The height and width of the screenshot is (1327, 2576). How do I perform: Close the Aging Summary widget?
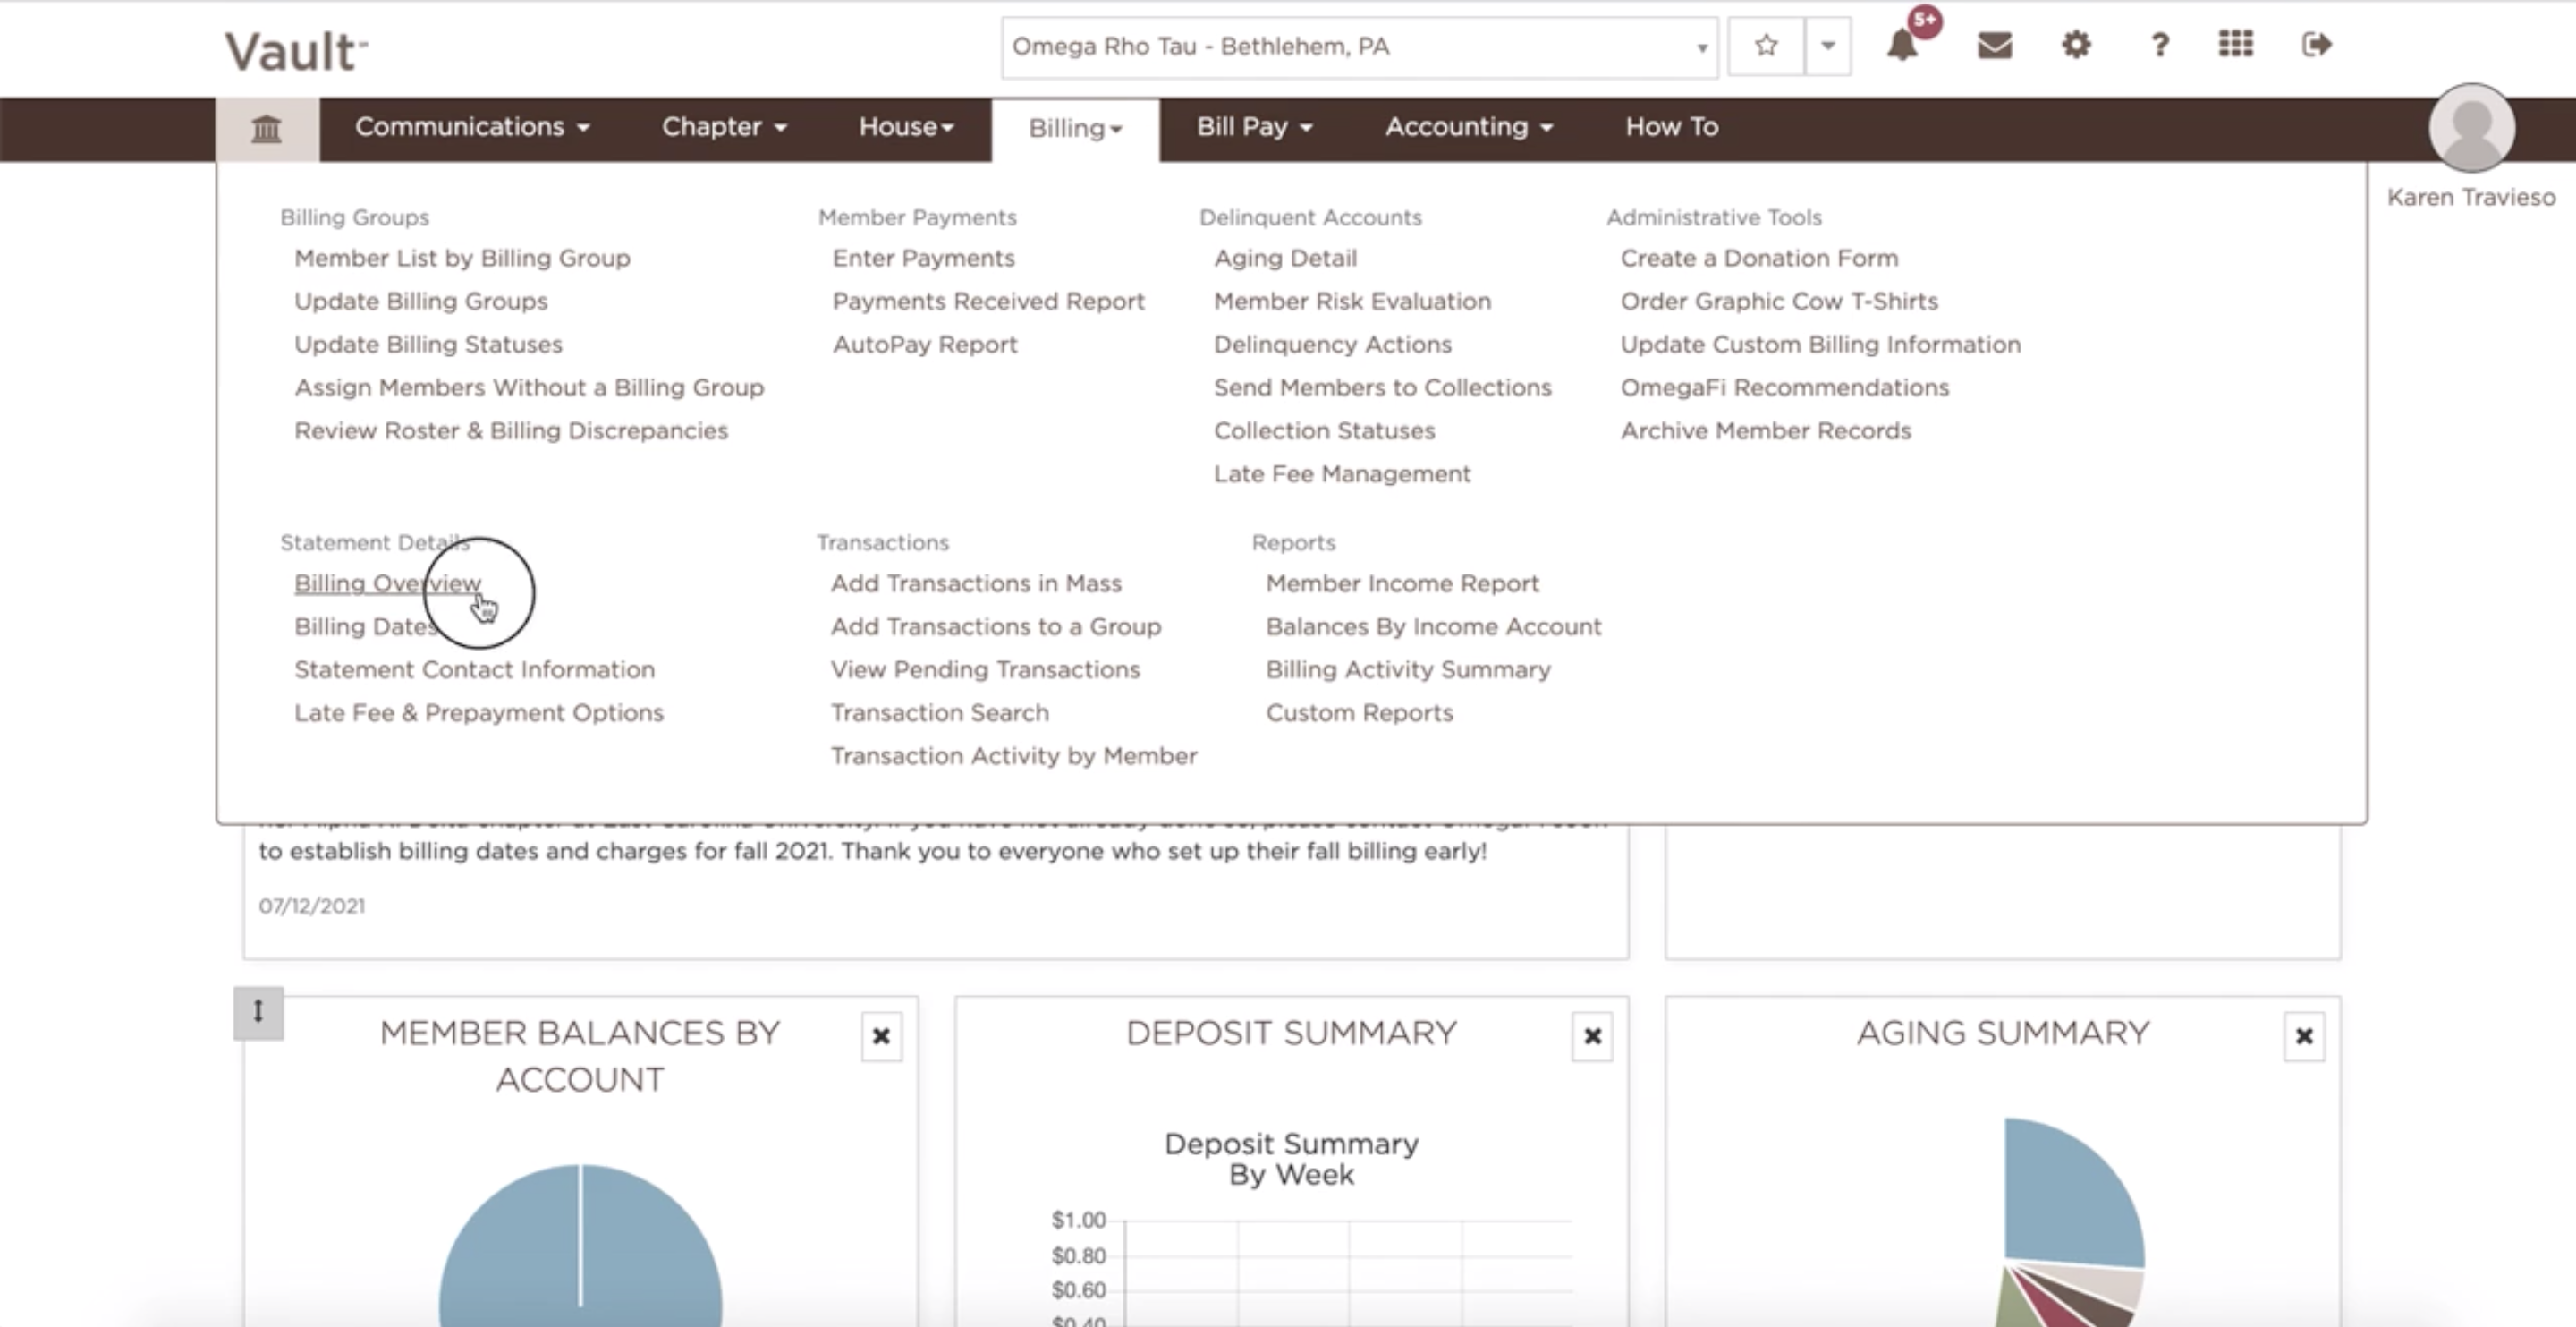coord(2304,1036)
